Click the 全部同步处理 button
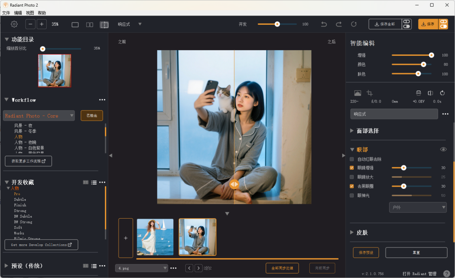This screenshot has height=278, width=455. (282, 268)
